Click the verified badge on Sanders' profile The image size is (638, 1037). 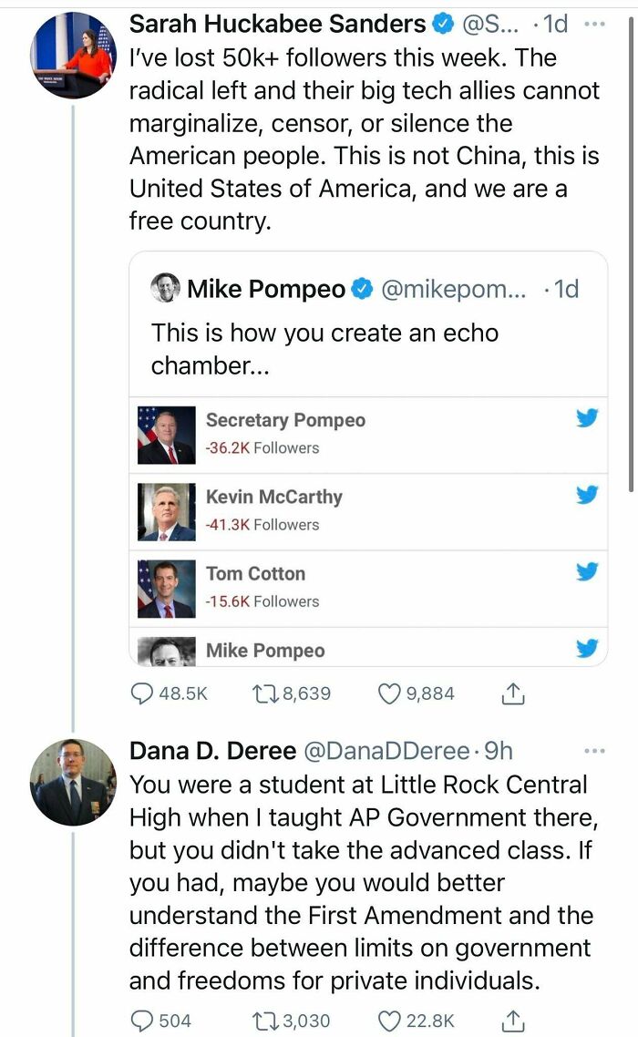(444, 23)
